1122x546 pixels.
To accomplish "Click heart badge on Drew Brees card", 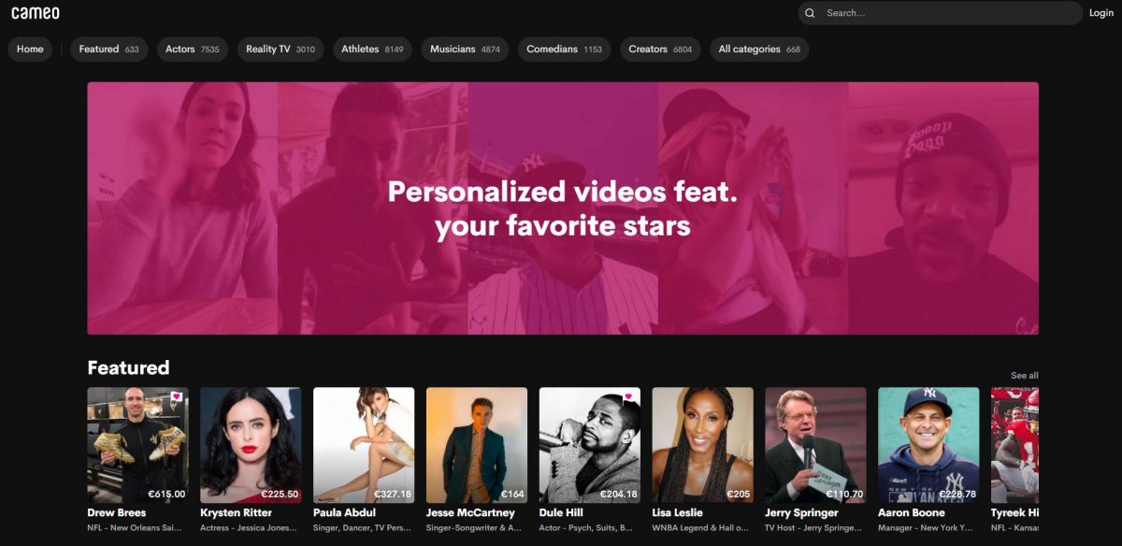I will [x=176, y=396].
